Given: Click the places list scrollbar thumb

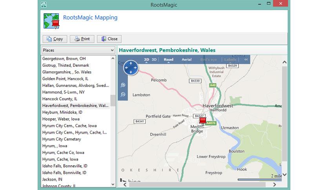Looking at the screenshot, I should point(113,100).
